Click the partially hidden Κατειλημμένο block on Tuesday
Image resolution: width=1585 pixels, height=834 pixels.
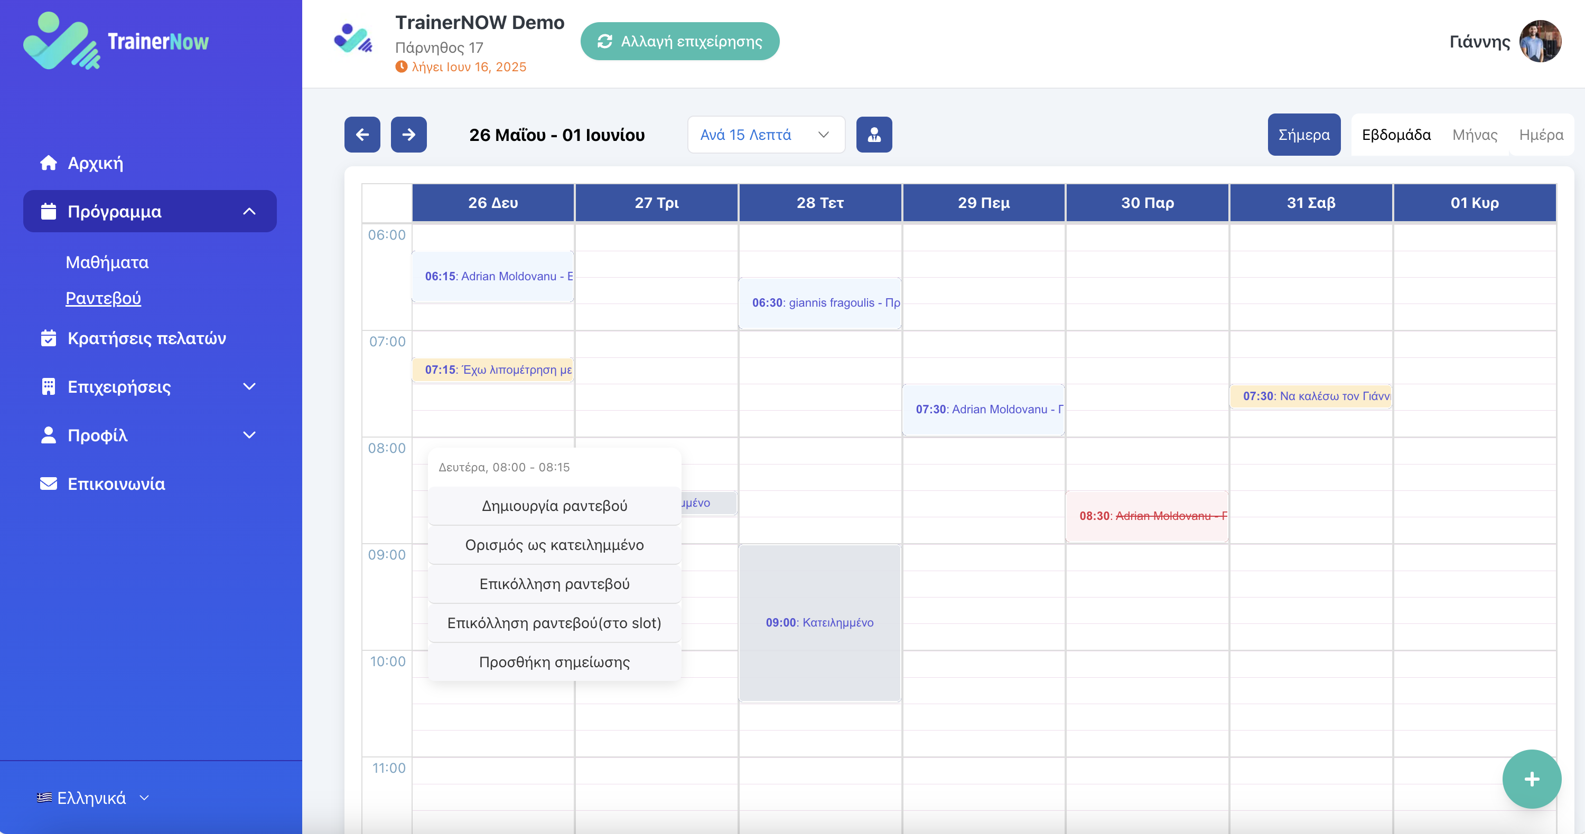[709, 503]
